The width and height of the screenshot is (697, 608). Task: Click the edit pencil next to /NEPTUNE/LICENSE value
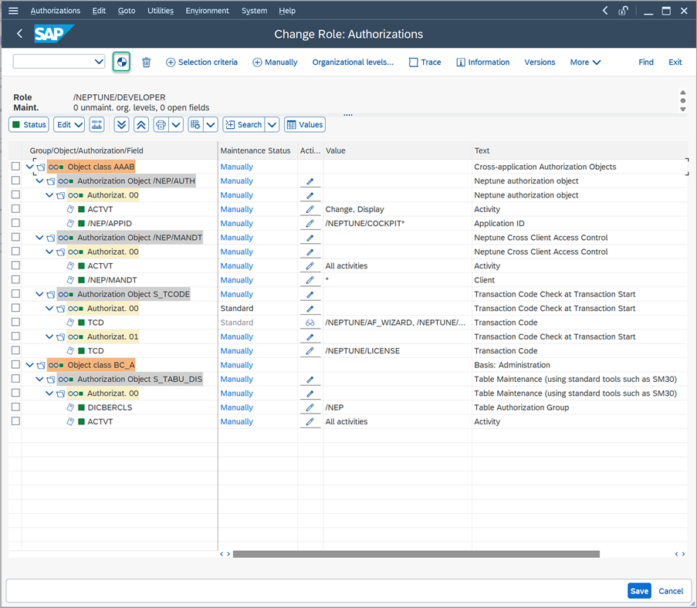[x=310, y=350]
